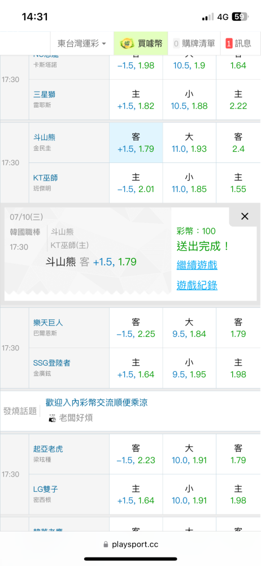Open the 樂天巨人 team link
This screenshot has height=566, width=261.
pos(48,323)
